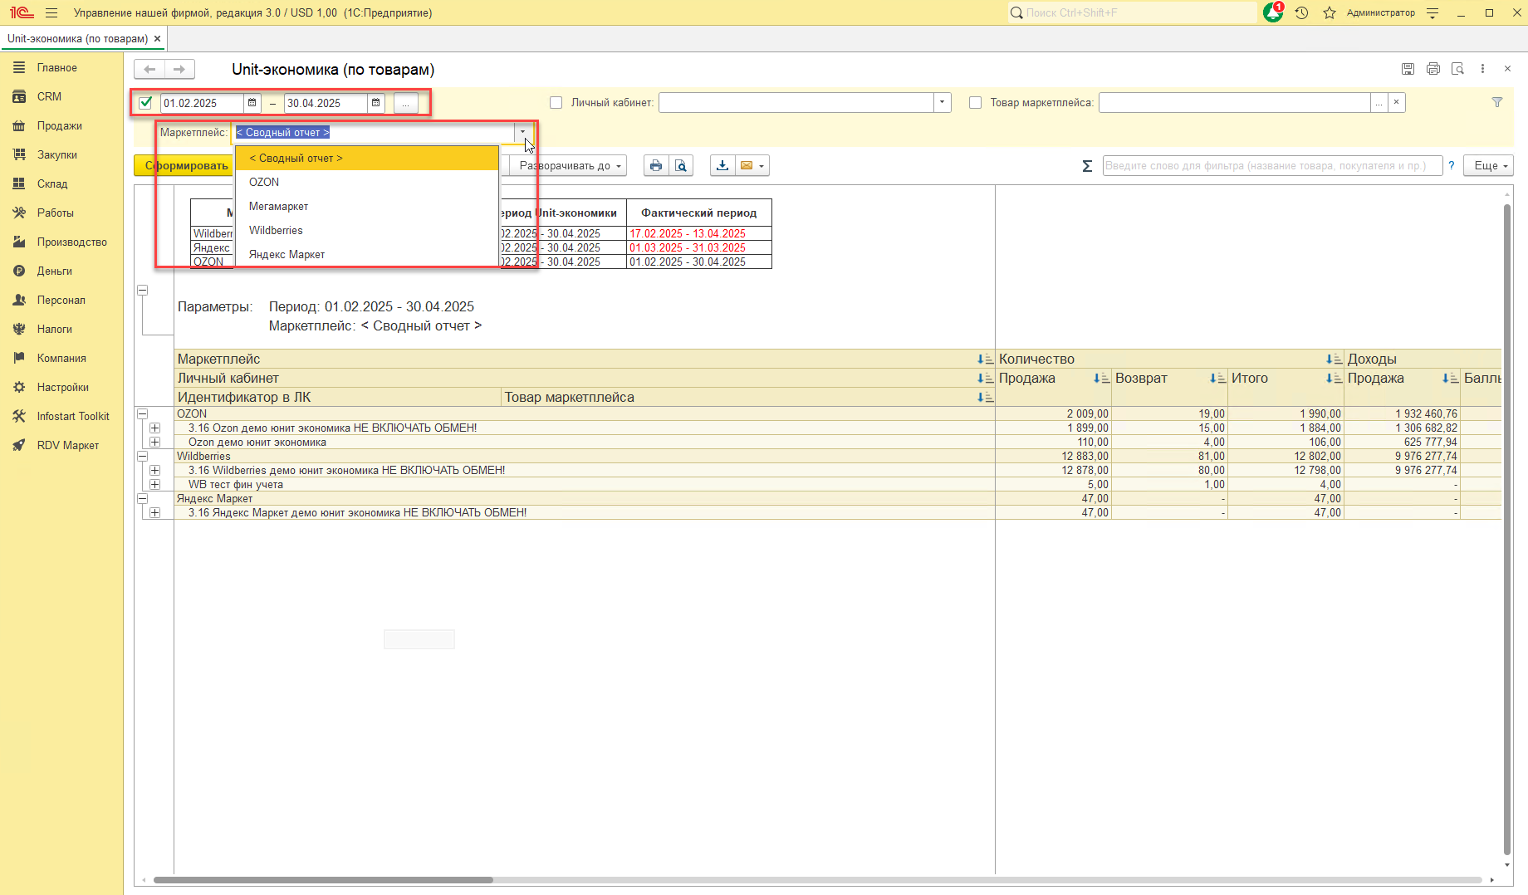This screenshot has width=1528, height=895.
Task: Click the save-to-file download icon
Action: point(722,165)
